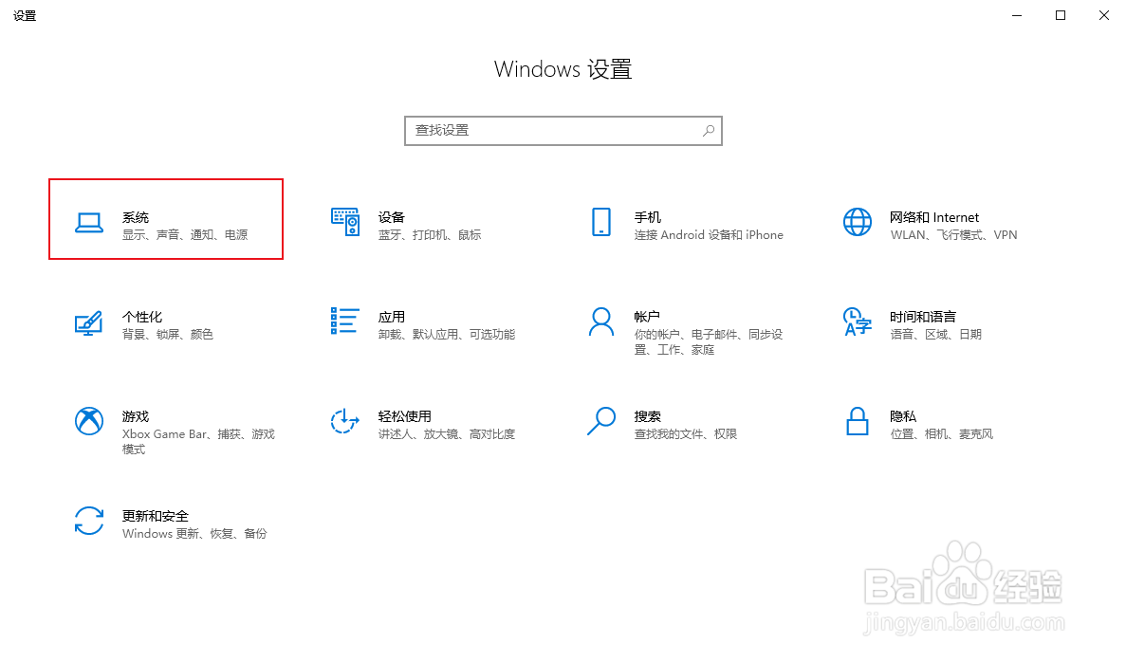The height and width of the screenshot is (661, 1126).
Task: Click the 查找设置 search field
Action: [x=563, y=131]
